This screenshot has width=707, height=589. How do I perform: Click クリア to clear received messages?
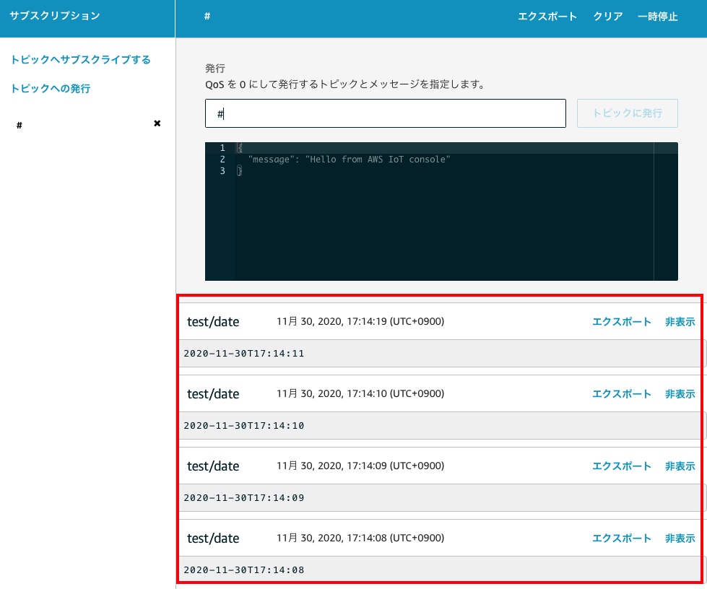point(607,16)
